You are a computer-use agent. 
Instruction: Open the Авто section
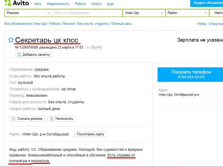point(38,4)
